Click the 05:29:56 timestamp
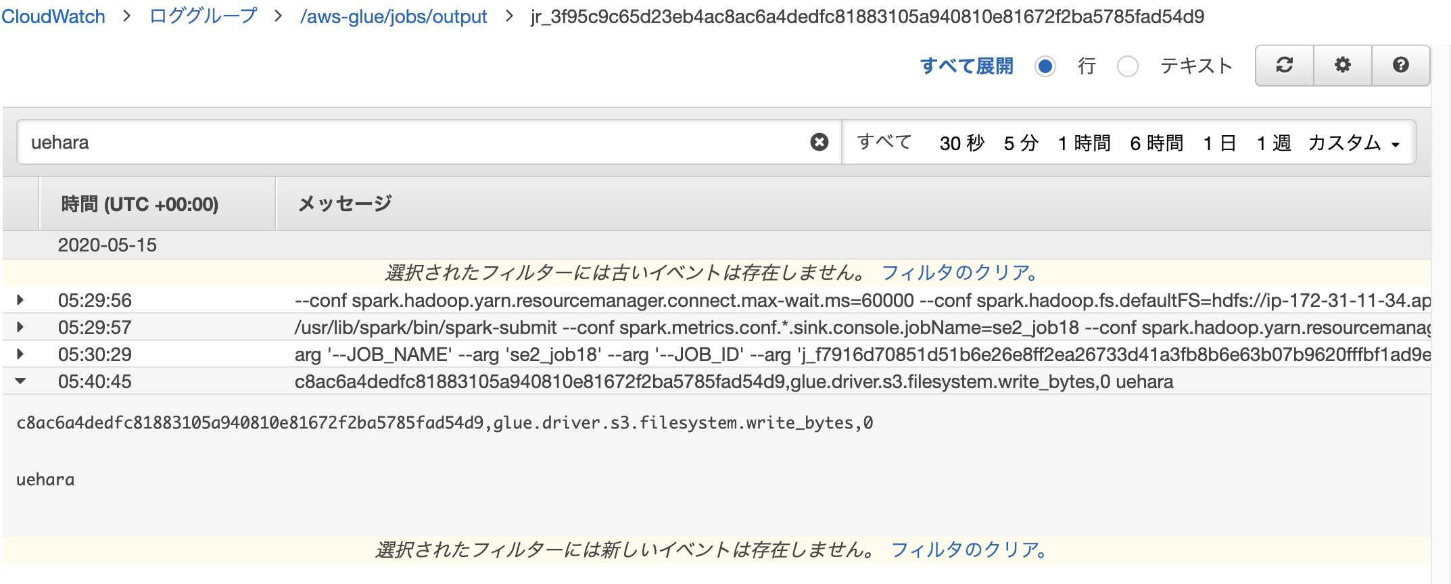 click(x=95, y=300)
